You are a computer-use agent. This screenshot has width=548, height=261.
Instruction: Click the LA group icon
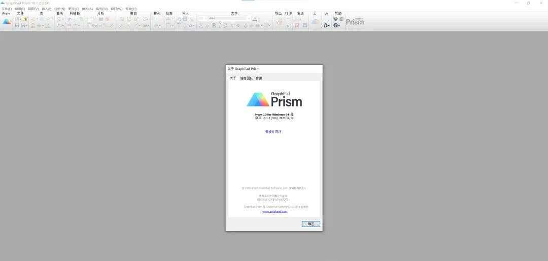[325, 25]
